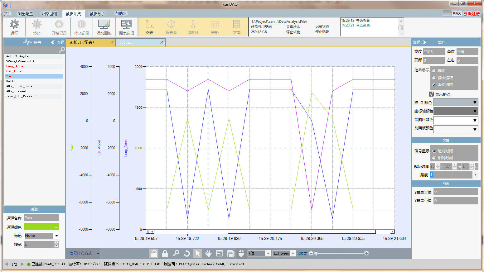Click the 收起 collapse button in signal panel
Screen dimensions: 484x272
pos(58,42)
